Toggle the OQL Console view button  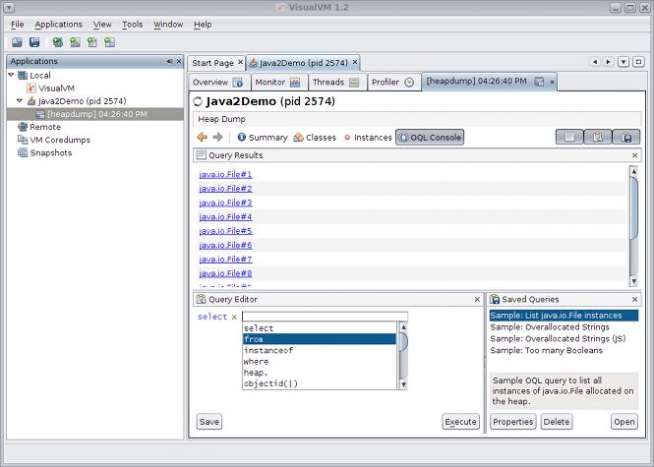click(x=430, y=138)
